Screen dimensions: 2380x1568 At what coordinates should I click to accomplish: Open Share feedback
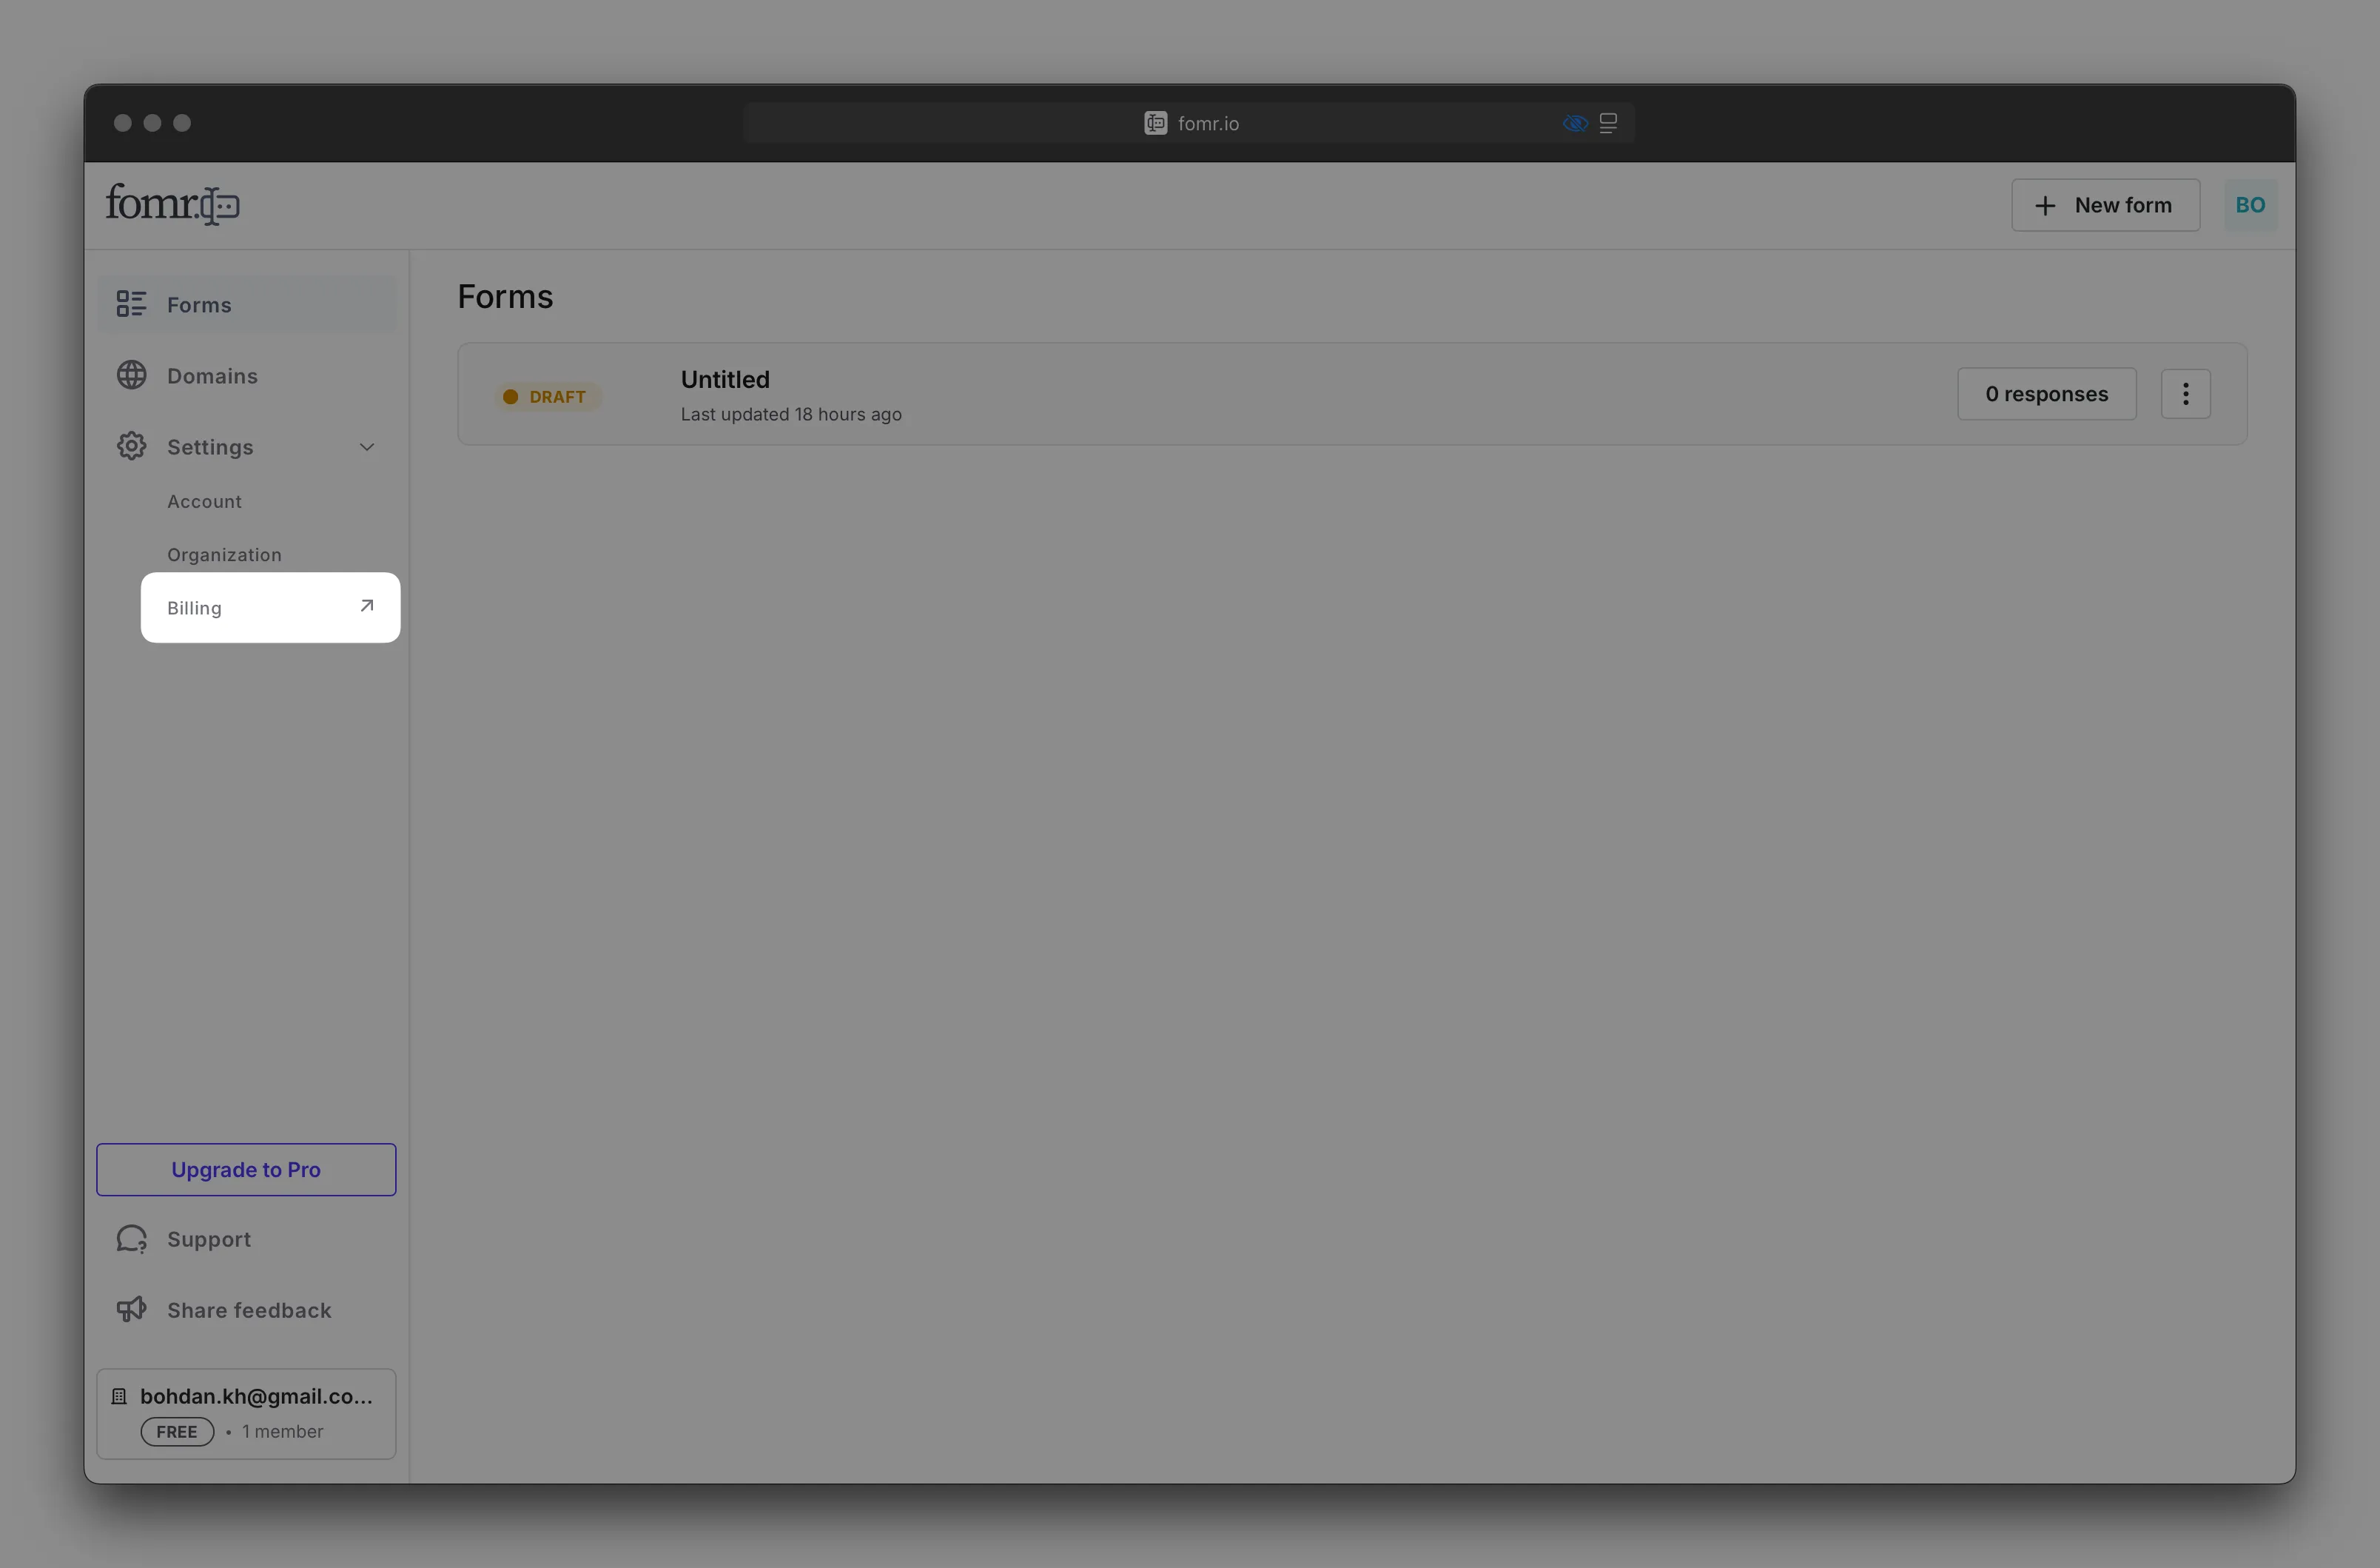coord(247,1310)
